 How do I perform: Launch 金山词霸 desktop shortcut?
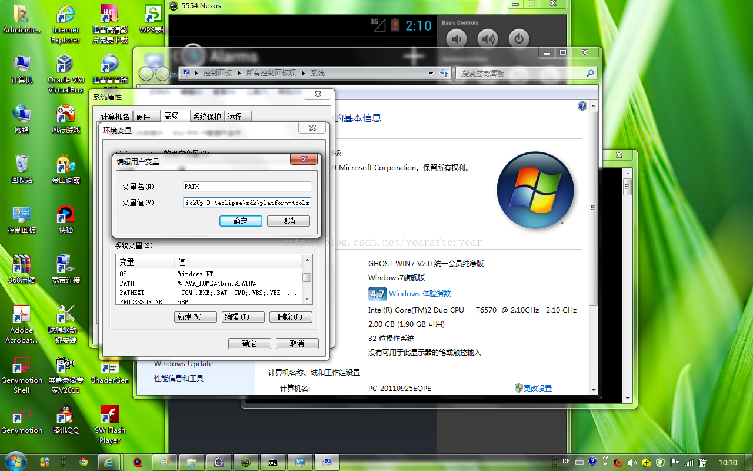pos(65,170)
